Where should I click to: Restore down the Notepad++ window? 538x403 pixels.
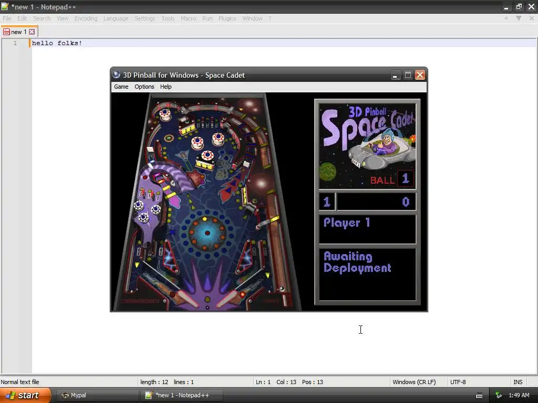(x=519, y=7)
